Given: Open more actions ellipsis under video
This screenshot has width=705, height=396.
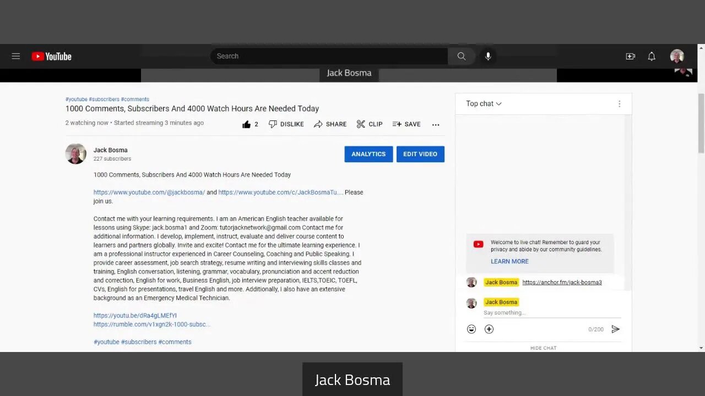Looking at the screenshot, I should pos(436,125).
